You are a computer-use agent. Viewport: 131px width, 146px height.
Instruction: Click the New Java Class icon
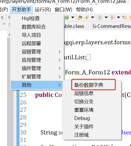[x=67, y=17]
